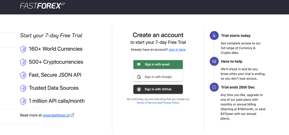The width and height of the screenshot is (289, 135).
Task: Click the FastForex logo in header
Action: pyautogui.click(x=42, y=6)
